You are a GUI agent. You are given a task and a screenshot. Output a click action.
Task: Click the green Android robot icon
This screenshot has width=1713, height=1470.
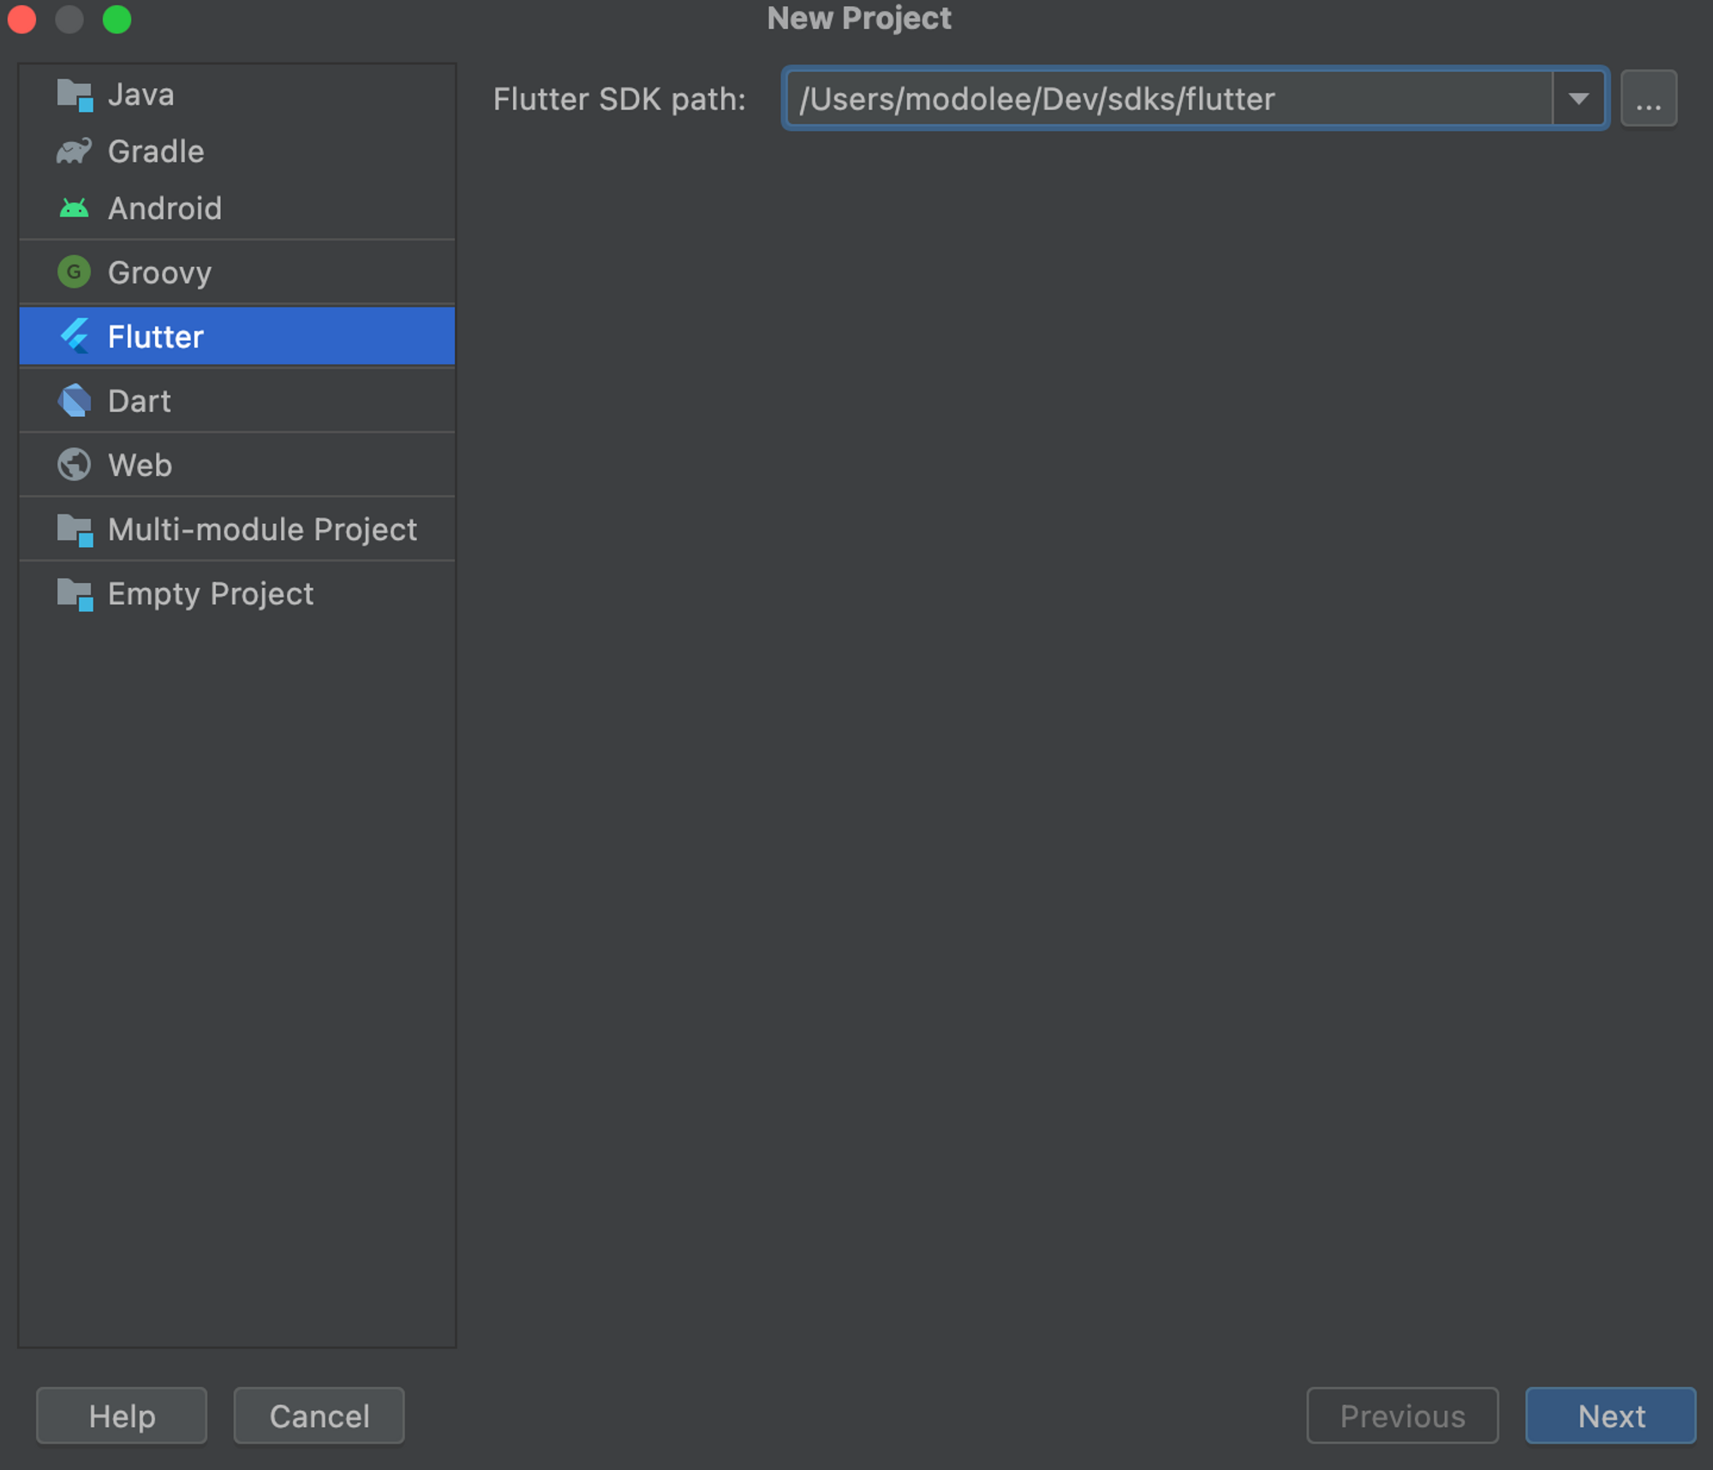pos(75,208)
